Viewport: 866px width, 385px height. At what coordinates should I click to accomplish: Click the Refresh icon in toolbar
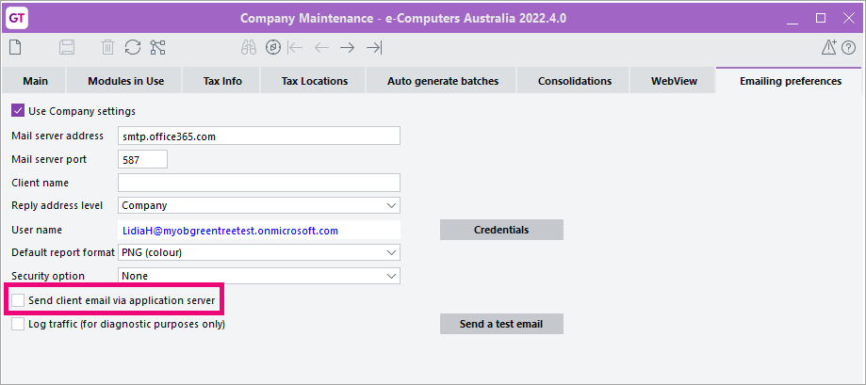[x=133, y=47]
